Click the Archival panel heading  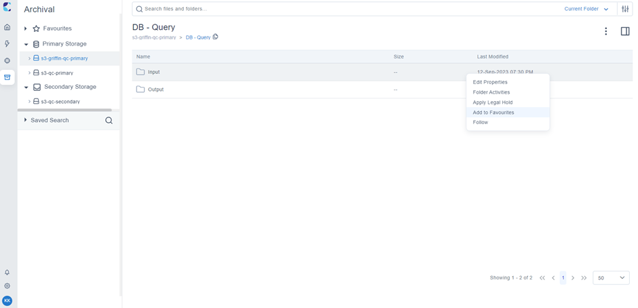click(39, 9)
